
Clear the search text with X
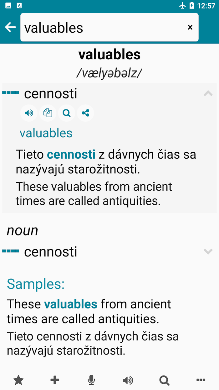click(190, 27)
